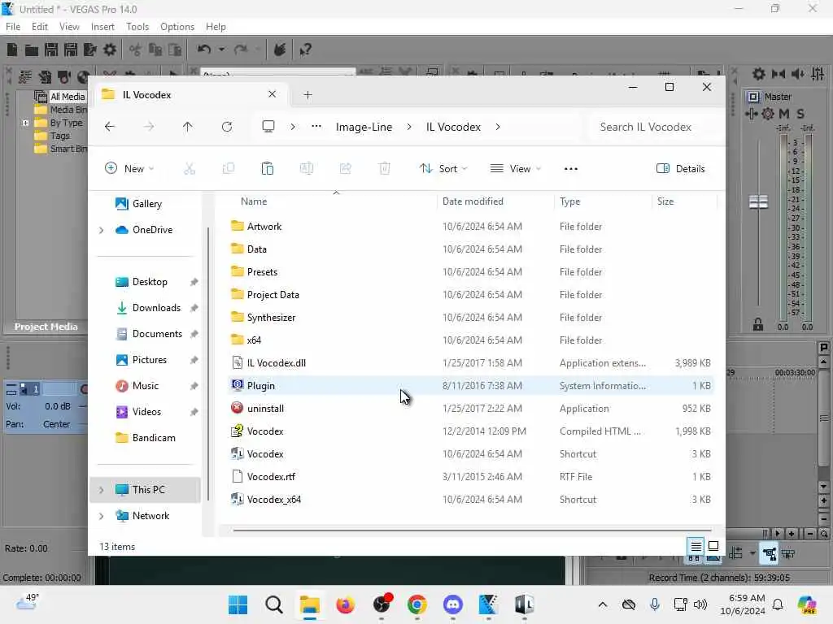Click Save icon in VEGAS toolbar
The height and width of the screenshot is (624, 833).
click(51, 50)
